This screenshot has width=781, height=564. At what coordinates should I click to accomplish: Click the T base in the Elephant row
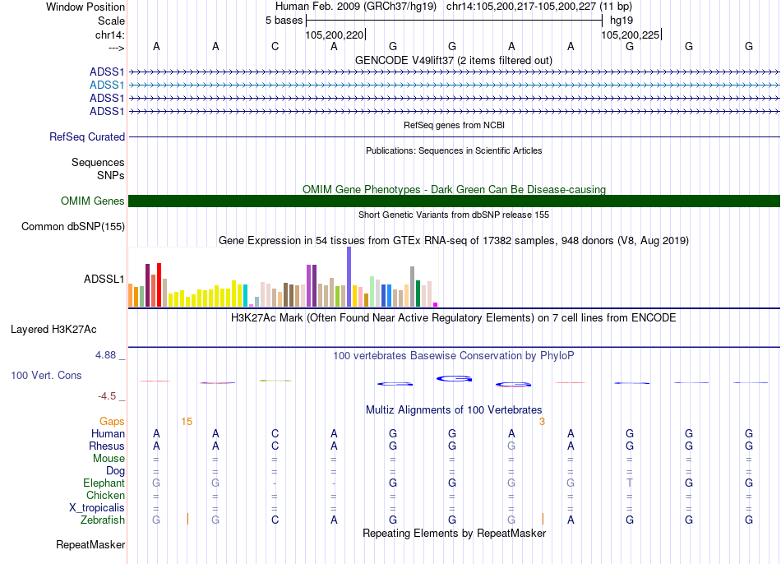tap(630, 483)
